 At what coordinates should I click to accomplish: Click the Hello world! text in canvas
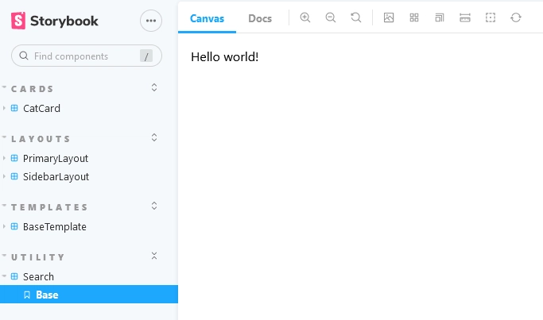tap(225, 57)
